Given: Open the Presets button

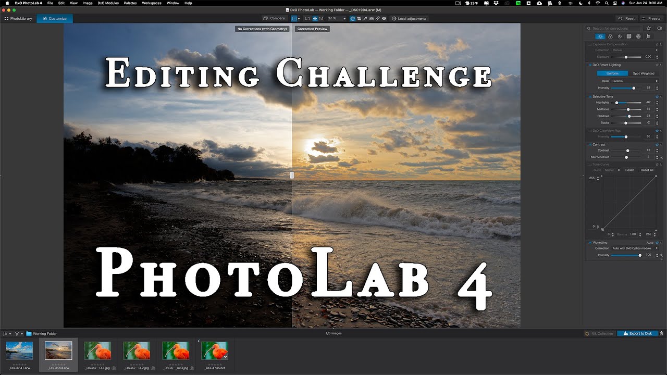Looking at the screenshot, I should pos(651,18).
